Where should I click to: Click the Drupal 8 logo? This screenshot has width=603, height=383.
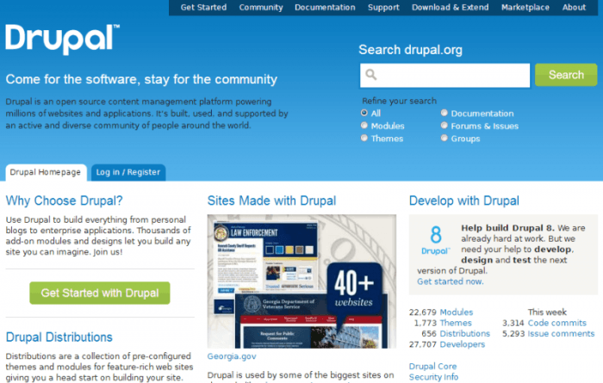(436, 240)
